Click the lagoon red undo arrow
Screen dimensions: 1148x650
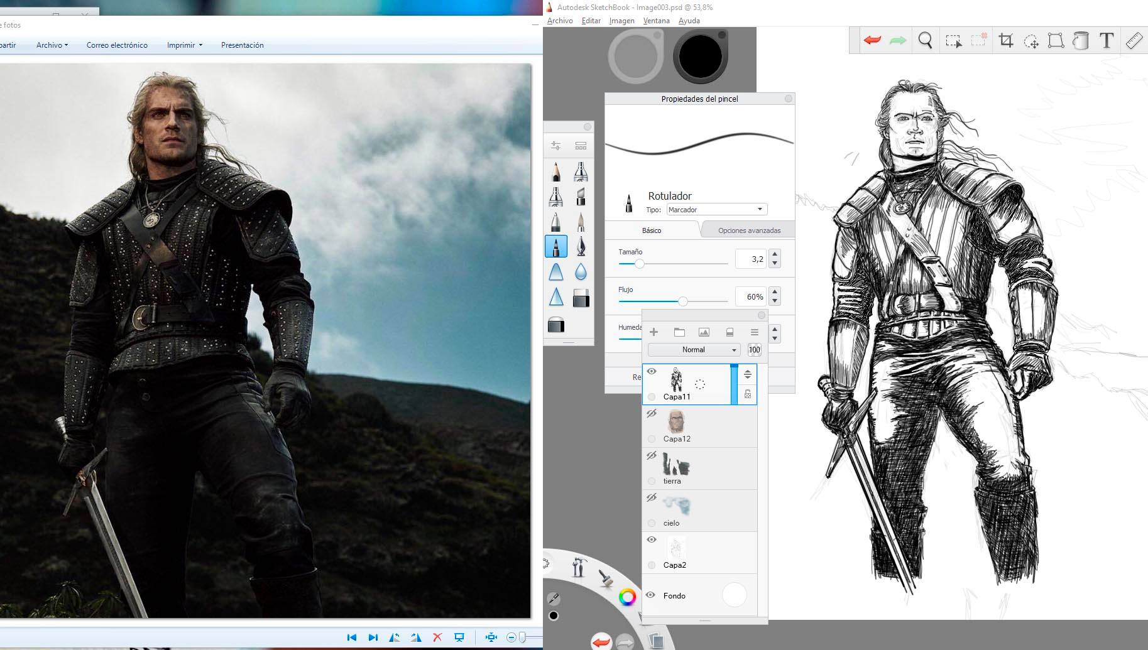(x=601, y=642)
